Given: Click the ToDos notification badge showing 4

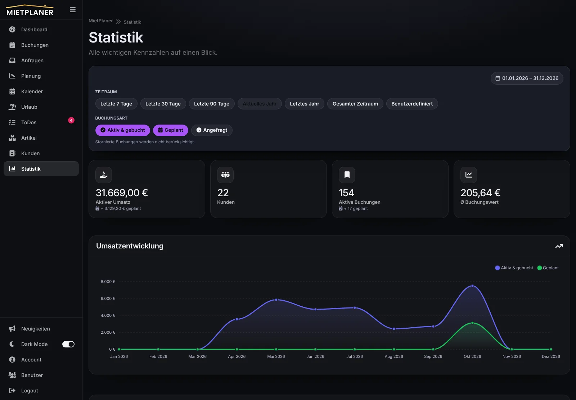Looking at the screenshot, I should point(71,120).
